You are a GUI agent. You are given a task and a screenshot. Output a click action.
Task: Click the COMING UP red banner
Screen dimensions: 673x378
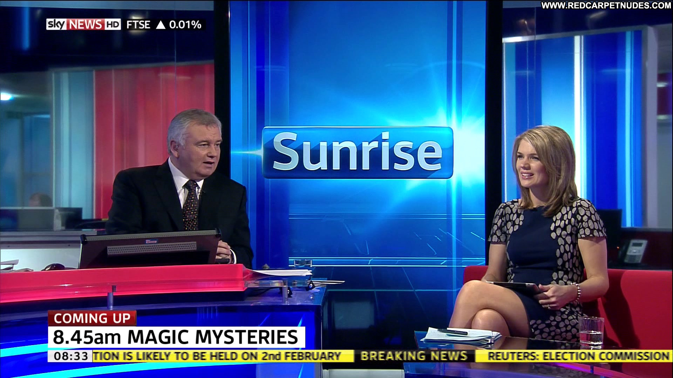92,318
